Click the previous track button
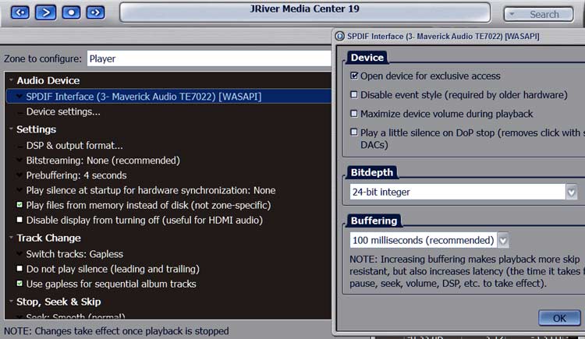The width and height of the screenshot is (585, 339). [x=20, y=12]
